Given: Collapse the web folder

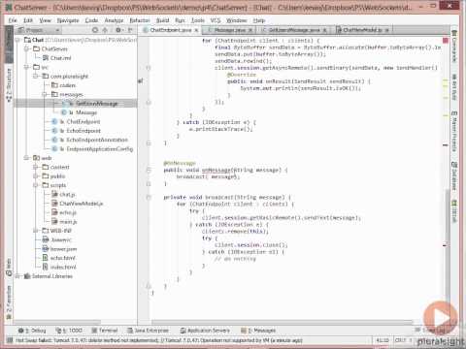Looking at the screenshot, I should [27, 158].
